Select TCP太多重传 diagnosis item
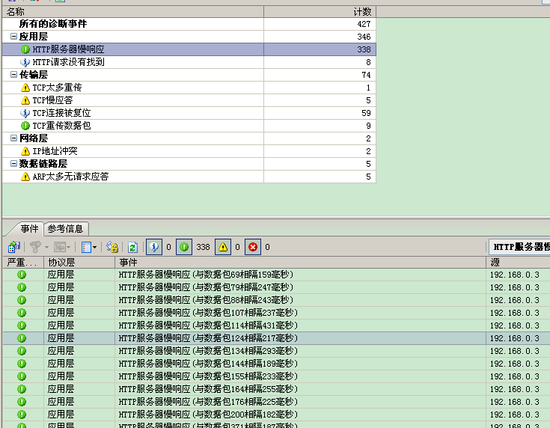Viewport: 550px width, 428px height. click(189, 88)
